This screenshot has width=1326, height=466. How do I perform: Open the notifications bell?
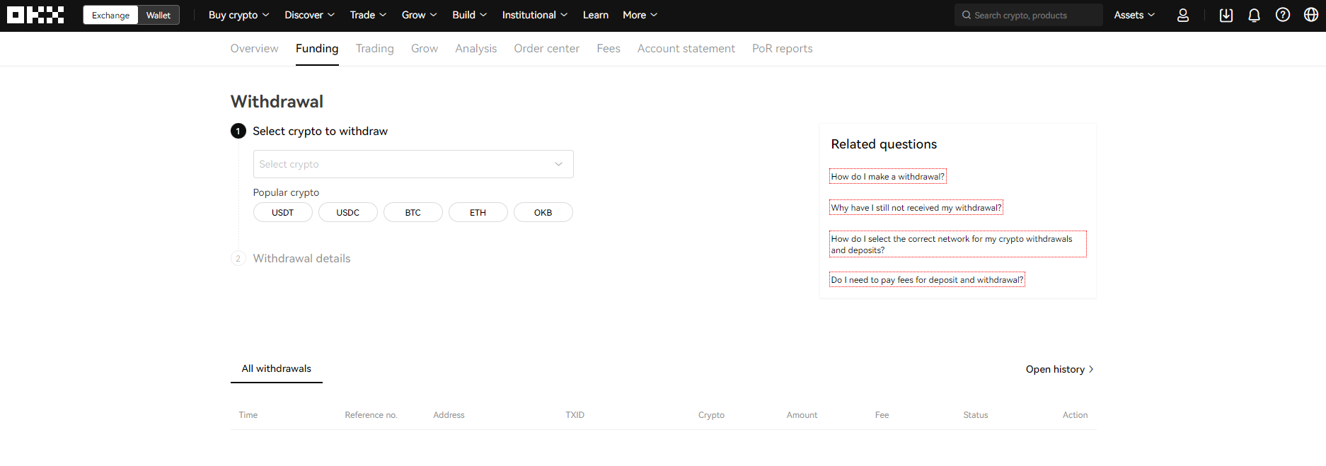point(1255,15)
